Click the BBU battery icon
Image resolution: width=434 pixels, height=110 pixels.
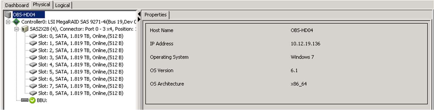point(25,100)
